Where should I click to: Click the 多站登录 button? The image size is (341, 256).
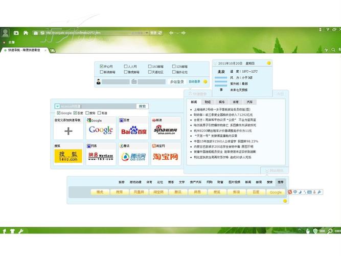pyautogui.click(x=177, y=81)
